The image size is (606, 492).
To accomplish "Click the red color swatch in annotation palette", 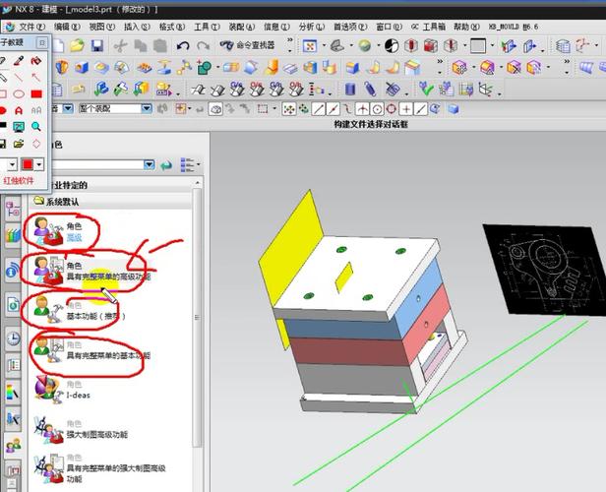I will tap(28, 165).
